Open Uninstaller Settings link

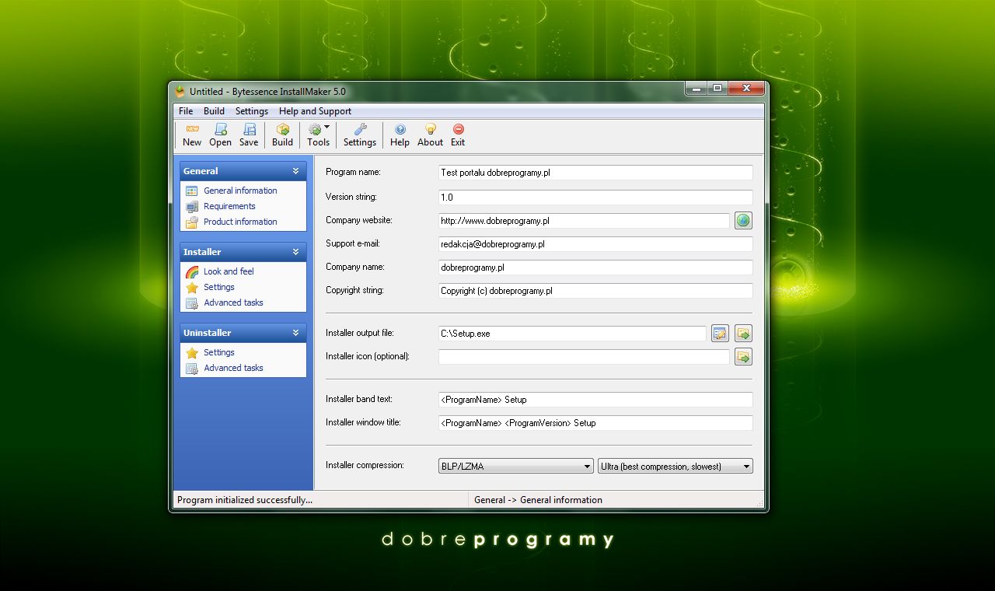pos(219,352)
